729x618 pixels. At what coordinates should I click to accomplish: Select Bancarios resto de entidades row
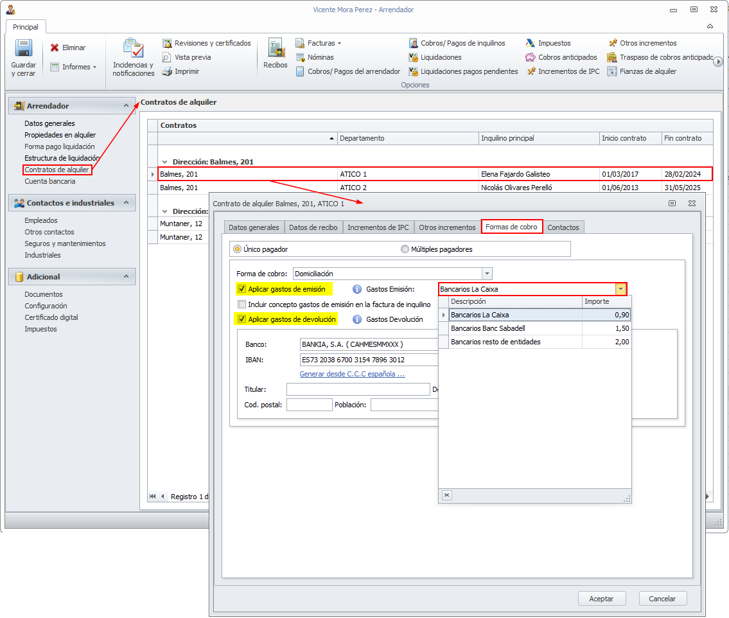point(534,342)
